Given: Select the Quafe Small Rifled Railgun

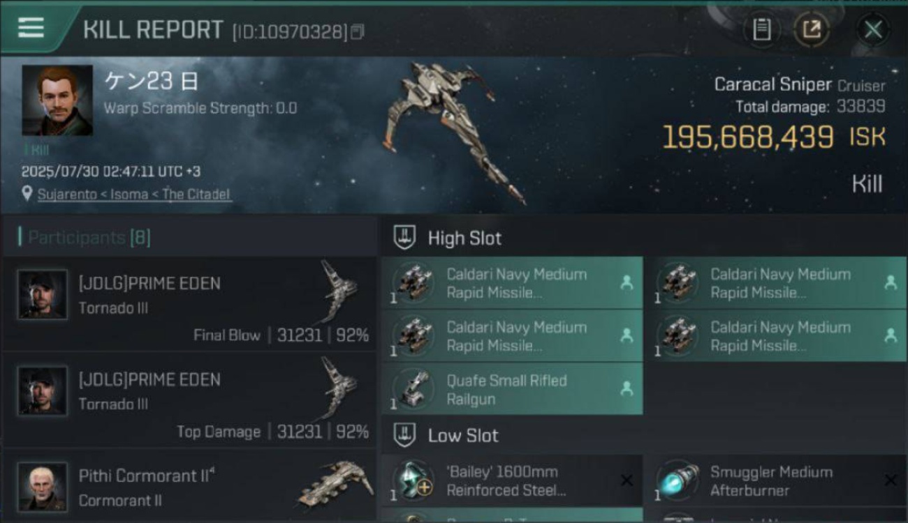Looking at the screenshot, I should click(x=512, y=389).
